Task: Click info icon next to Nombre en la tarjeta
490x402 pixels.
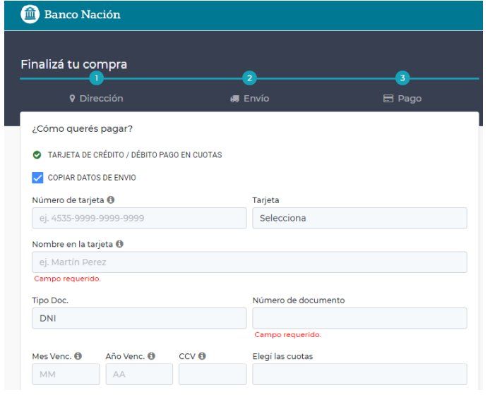Action: [119, 245]
